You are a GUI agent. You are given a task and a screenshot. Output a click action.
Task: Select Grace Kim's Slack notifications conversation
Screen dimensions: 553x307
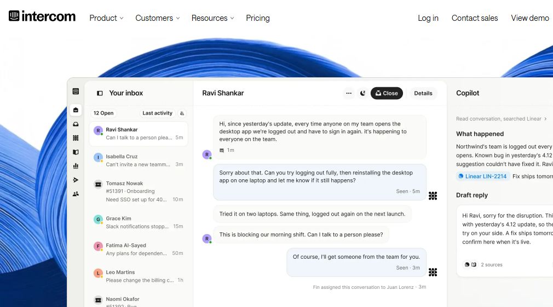coord(139,222)
